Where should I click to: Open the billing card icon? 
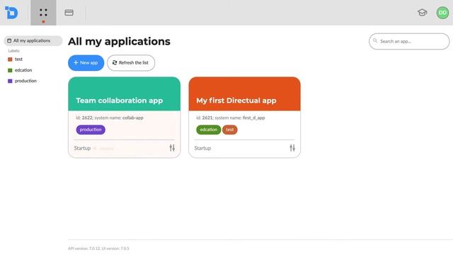pyautogui.click(x=69, y=13)
